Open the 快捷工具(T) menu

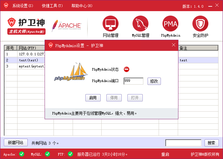52,6
